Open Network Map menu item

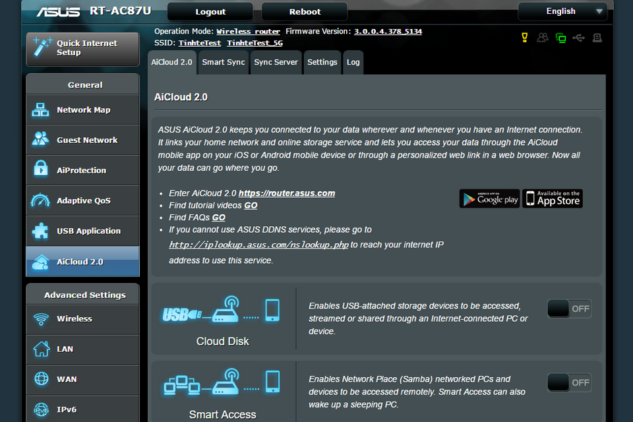pyautogui.click(x=83, y=110)
